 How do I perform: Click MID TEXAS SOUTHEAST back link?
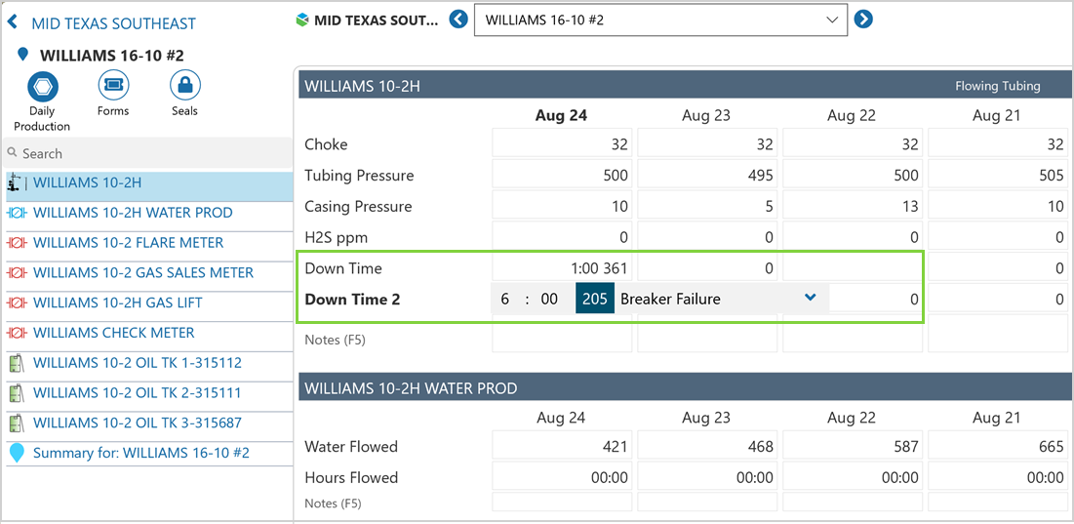113,23
